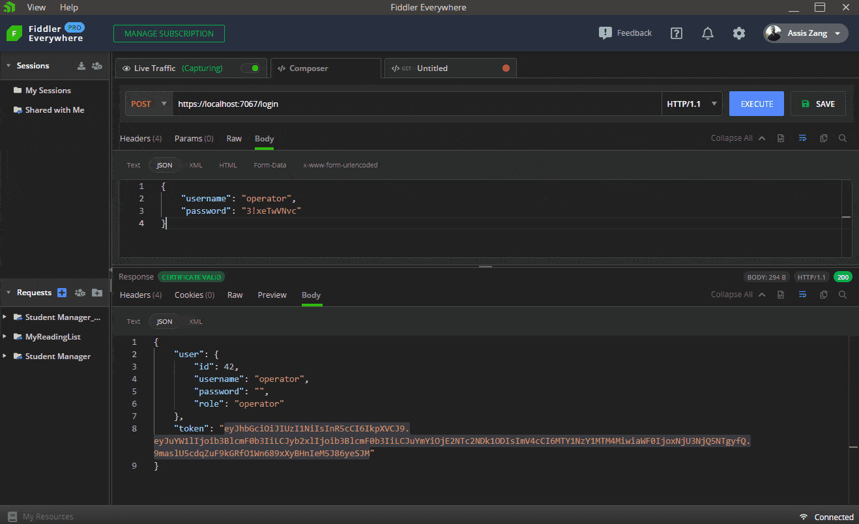The height and width of the screenshot is (524, 859).
Task: Open Manage Subscription
Action: (x=169, y=33)
